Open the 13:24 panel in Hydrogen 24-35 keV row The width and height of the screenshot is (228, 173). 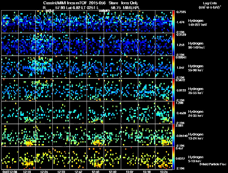tap(164, 112)
